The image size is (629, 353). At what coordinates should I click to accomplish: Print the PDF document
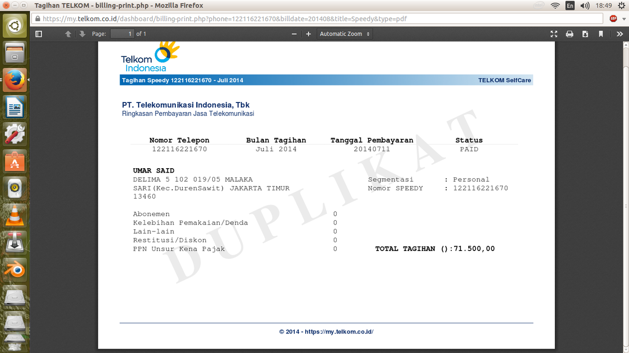pos(570,34)
